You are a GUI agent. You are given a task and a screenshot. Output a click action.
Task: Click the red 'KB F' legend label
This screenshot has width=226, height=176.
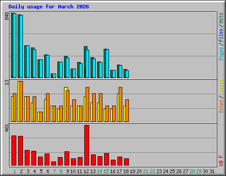coord(221,161)
